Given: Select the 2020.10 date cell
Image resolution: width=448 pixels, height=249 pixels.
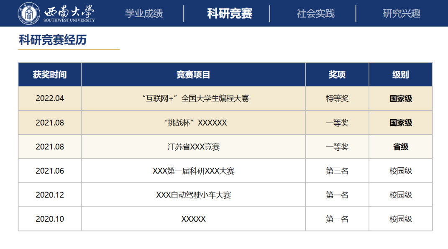Looking at the screenshot, I should click(x=50, y=219).
